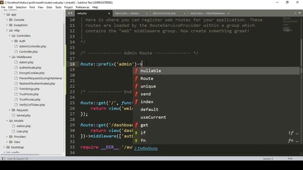Viewport: 303px width, 170px height.
Task: Open User.php under Models
Action: coord(22,131)
